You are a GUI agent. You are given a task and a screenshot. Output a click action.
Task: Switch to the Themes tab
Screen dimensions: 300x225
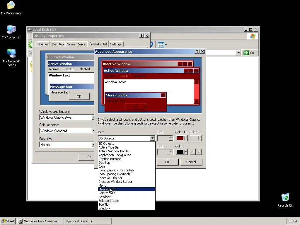43,44
